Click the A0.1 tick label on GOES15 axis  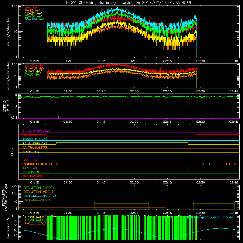14,118
